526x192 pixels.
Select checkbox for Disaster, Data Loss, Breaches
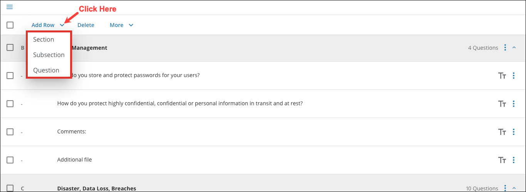pyautogui.click(x=10, y=188)
